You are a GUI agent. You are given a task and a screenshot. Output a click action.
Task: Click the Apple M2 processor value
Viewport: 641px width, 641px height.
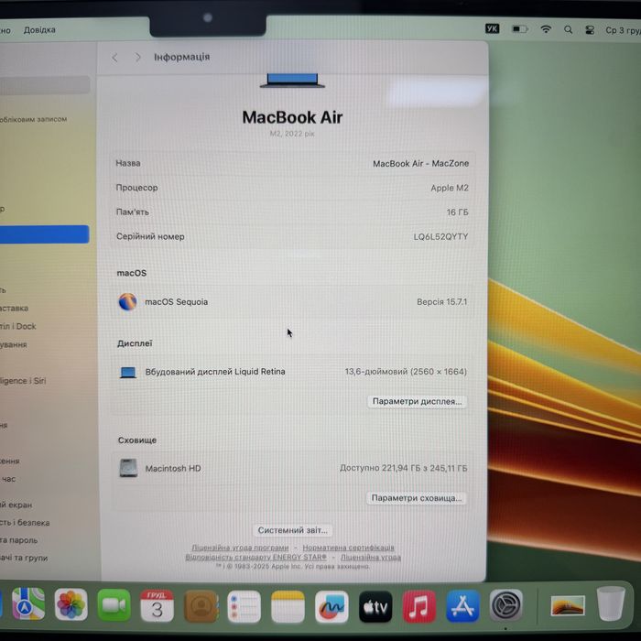450,188
